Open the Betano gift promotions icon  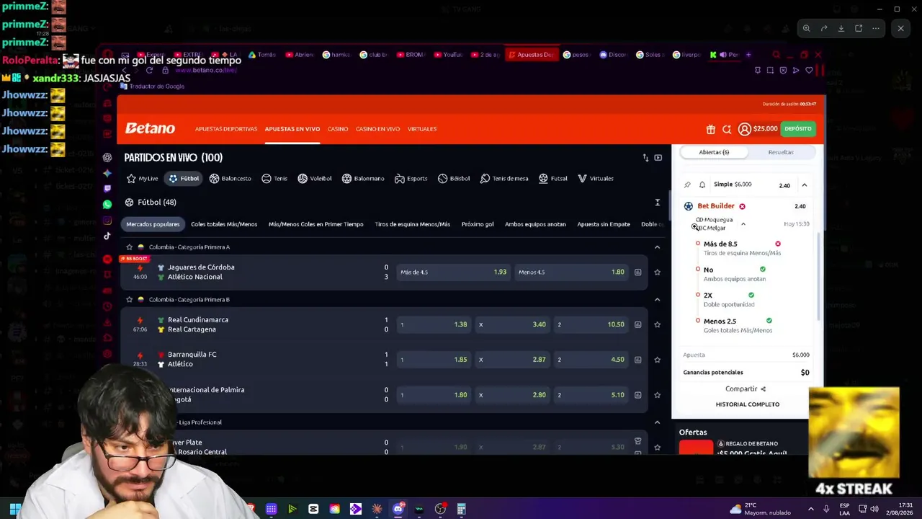pyautogui.click(x=710, y=129)
